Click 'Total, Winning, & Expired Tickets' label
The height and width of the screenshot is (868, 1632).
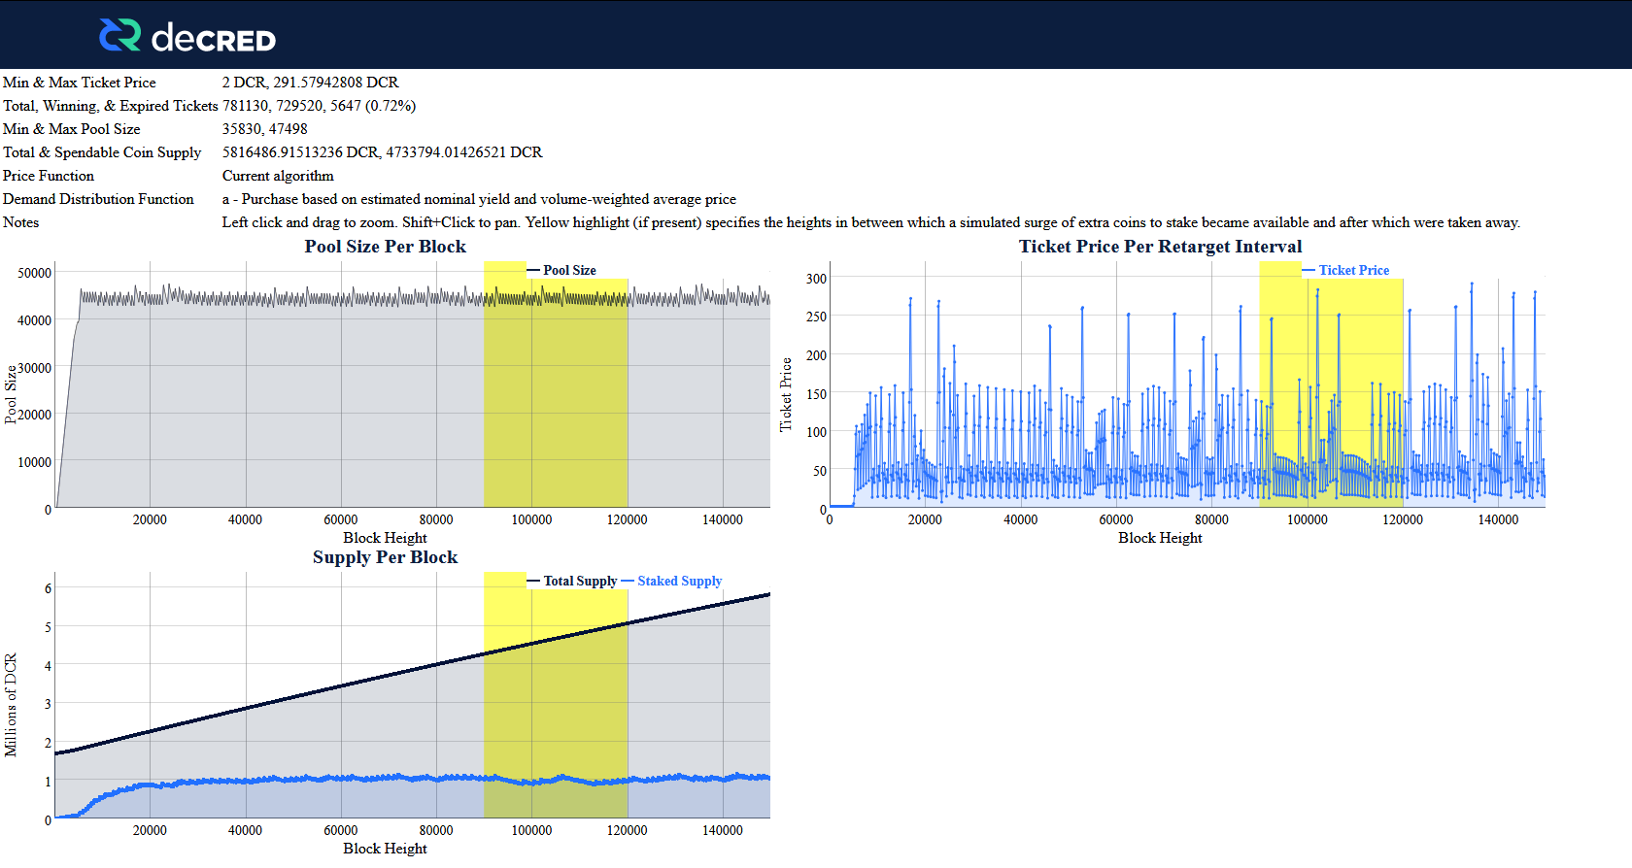pyautogui.click(x=111, y=106)
